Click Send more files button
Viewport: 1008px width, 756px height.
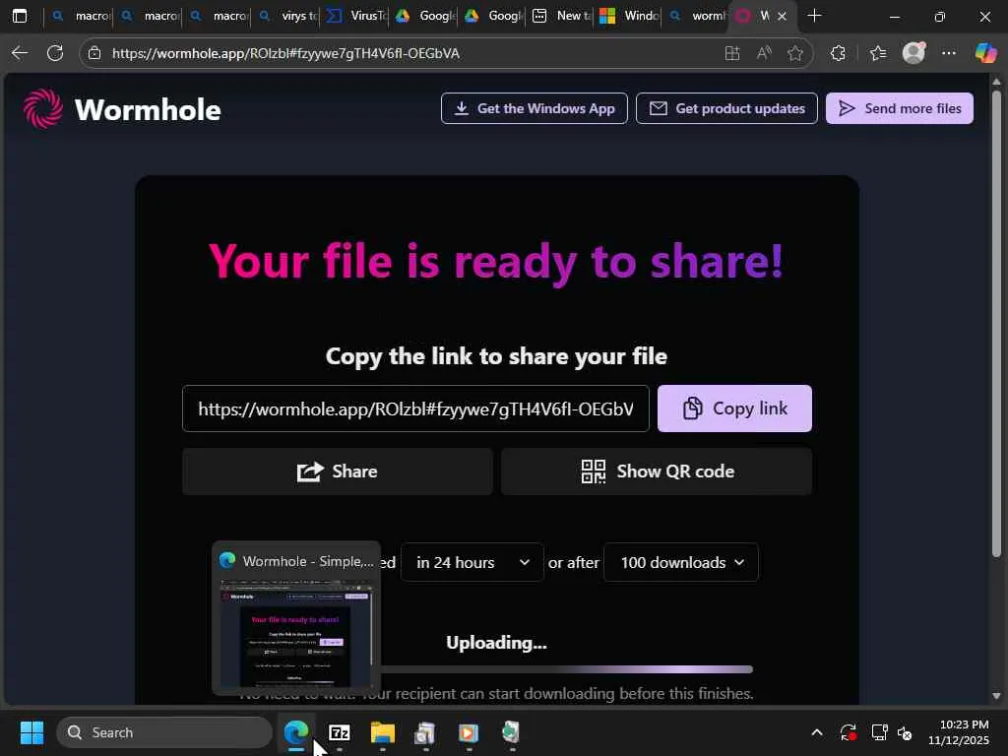point(900,108)
